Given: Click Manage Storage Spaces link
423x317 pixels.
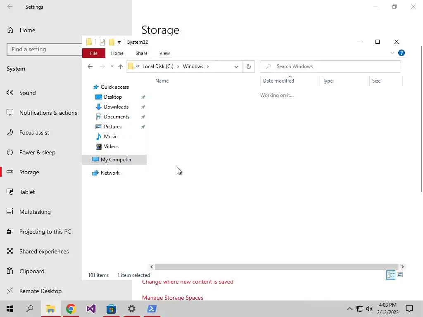Looking at the screenshot, I should coord(173,298).
